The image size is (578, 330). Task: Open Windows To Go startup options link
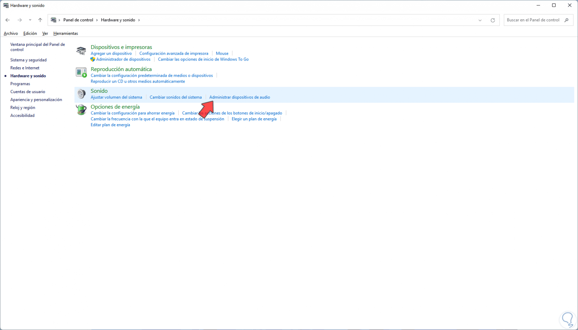point(203,59)
